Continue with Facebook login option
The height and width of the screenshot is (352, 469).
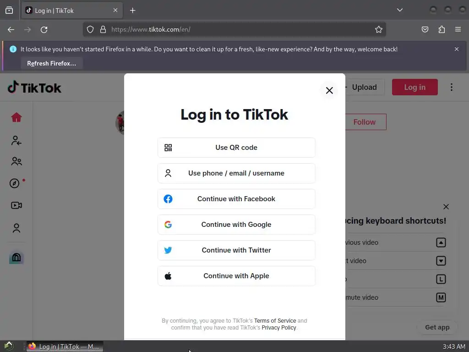236,199
